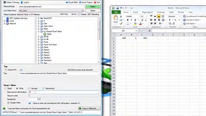Click the Copy to Clipboard button
Viewport: 206px width, 116px height.
point(89,108)
